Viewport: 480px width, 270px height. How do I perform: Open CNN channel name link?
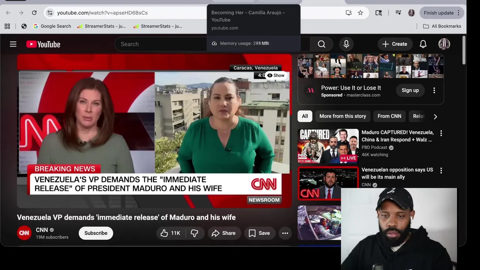coord(42,230)
